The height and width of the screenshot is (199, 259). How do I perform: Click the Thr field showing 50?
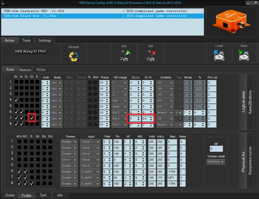pos(118,178)
